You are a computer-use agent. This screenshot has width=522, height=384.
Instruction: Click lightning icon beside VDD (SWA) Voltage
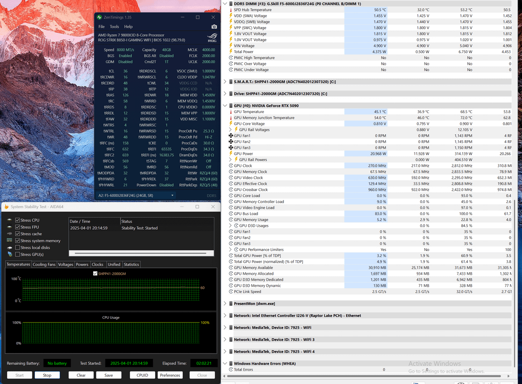231,16
